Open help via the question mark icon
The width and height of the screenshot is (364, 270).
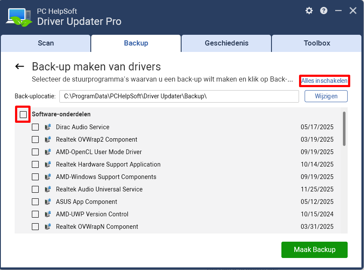pos(324,11)
